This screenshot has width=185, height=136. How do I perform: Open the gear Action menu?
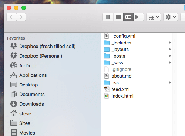click(171, 17)
